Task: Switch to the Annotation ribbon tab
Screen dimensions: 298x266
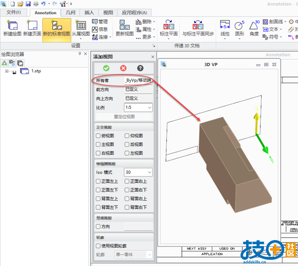Action: [x=46, y=13]
